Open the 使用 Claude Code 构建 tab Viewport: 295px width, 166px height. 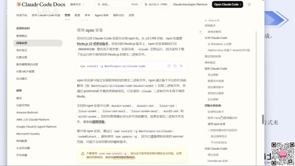(46, 15)
